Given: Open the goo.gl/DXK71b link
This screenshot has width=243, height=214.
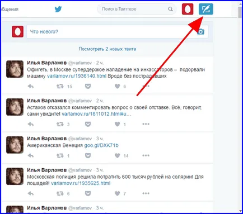Looking at the screenshot, I should click(101, 145).
